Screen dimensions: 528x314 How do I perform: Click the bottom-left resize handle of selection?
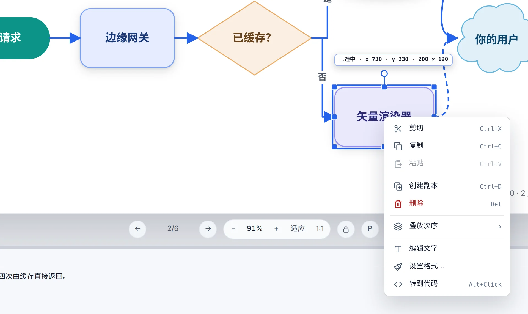(334, 147)
